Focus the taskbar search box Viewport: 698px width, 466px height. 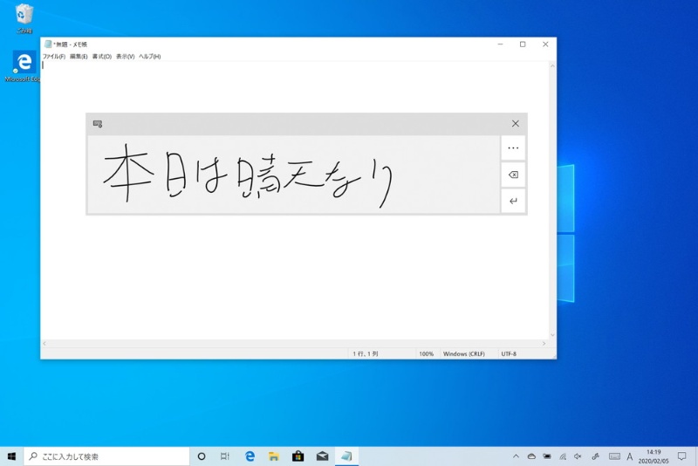pyautogui.click(x=106, y=456)
